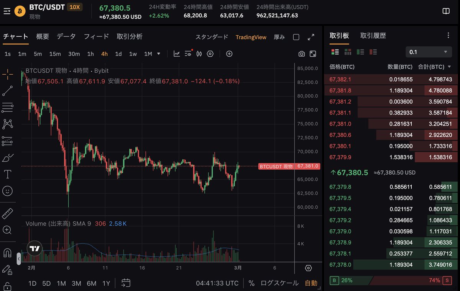460x291 pixels.
Task: Collapse the side panel with the left chevron handle
Action: 19,259
